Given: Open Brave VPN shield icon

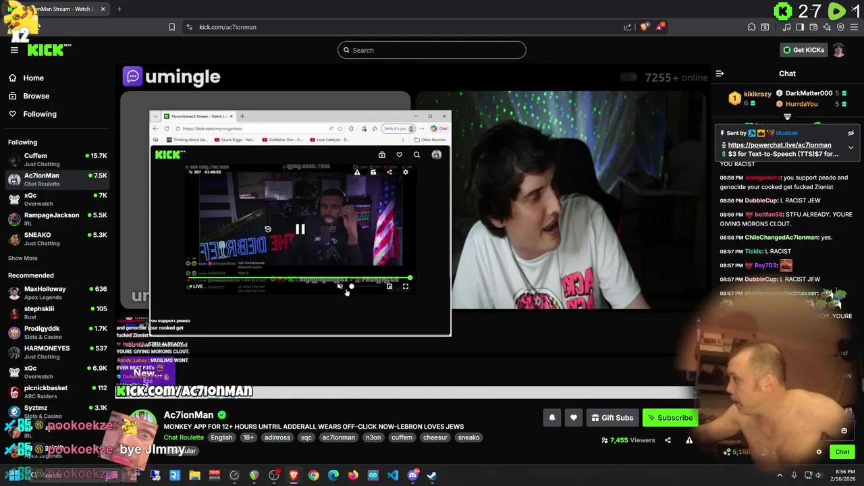Looking at the screenshot, I should click(840, 27).
